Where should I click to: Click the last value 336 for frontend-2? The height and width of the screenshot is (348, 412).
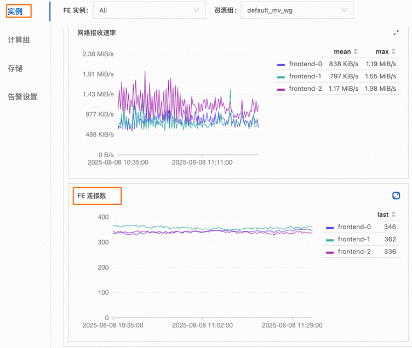click(x=390, y=251)
